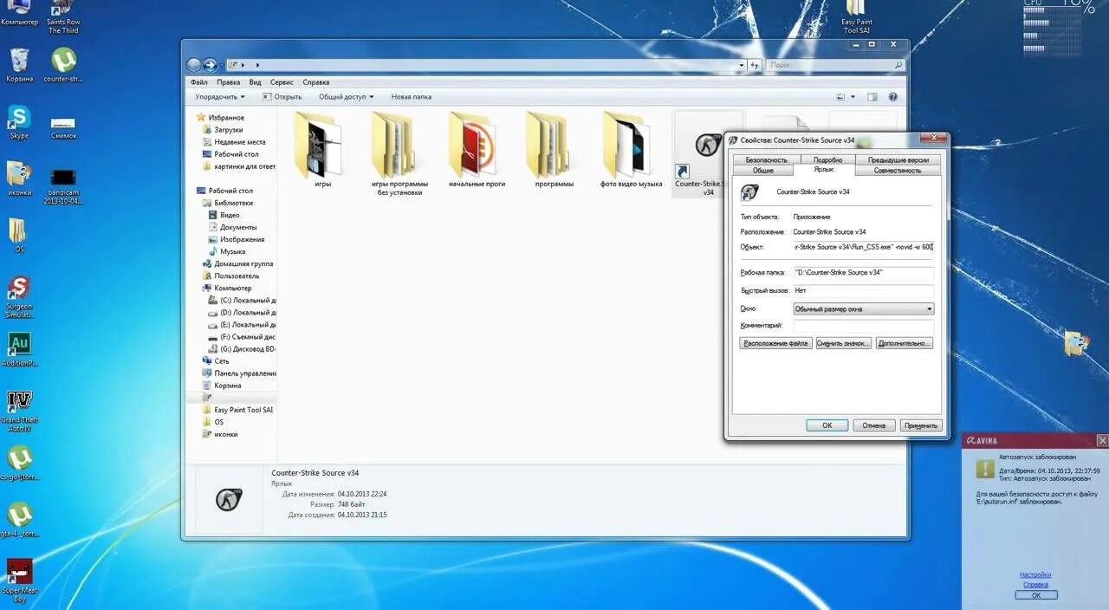Screen dimensions: 1109x610
Task: Click into the 'Комментарий' field
Action: tap(864, 326)
